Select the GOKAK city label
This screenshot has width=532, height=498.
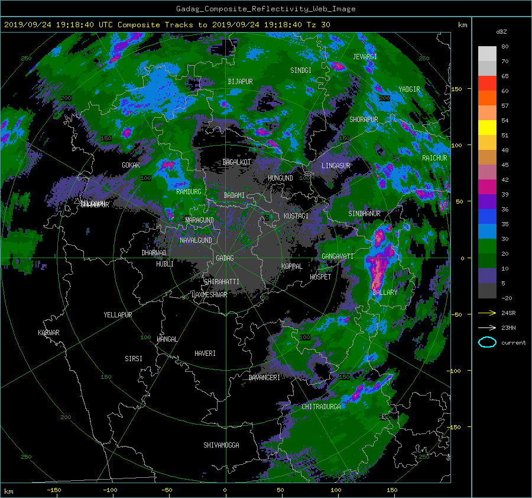[131, 165]
